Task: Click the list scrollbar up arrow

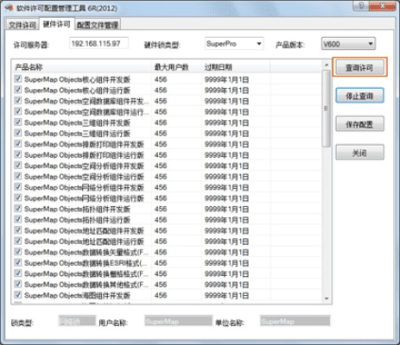Action: [327, 65]
